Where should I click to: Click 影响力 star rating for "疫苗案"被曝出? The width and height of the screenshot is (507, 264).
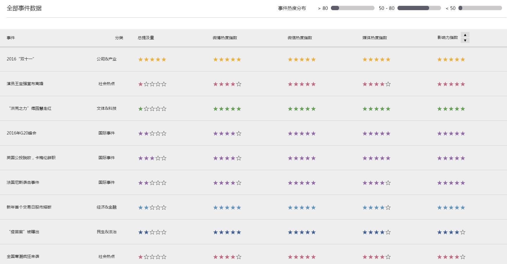pos(451,232)
